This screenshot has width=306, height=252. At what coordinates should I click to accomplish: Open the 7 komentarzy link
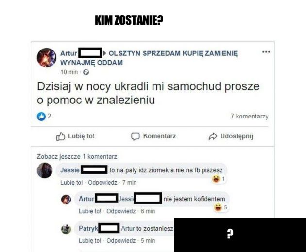pyautogui.click(x=249, y=116)
